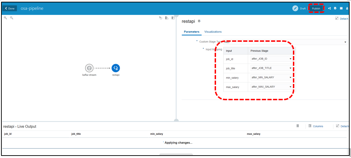
Task: Click max_salary row label in Input Mapping
Action: point(233,87)
